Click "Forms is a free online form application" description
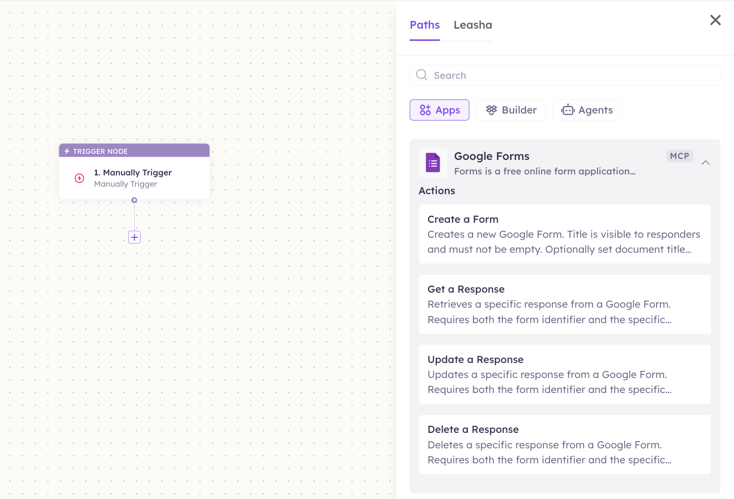The height and width of the screenshot is (499, 734). coord(545,171)
